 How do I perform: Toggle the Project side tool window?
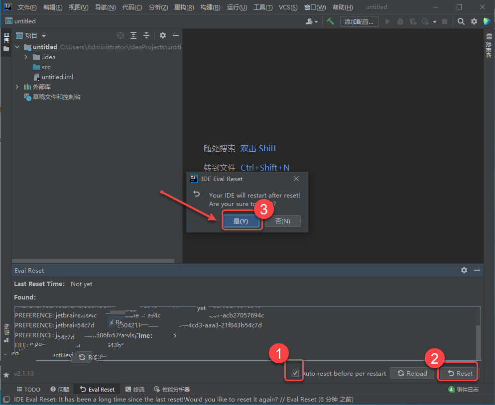[x=6, y=42]
